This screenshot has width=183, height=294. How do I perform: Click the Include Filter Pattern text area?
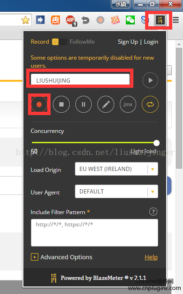[x=95, y=232]
